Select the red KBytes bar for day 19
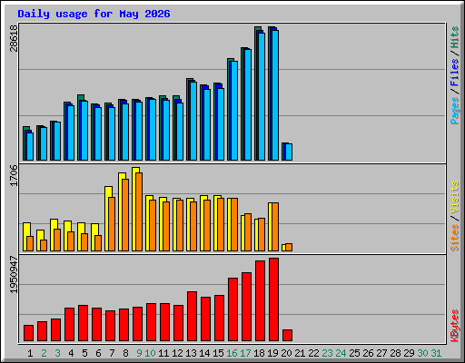 [x=273, y=299]
